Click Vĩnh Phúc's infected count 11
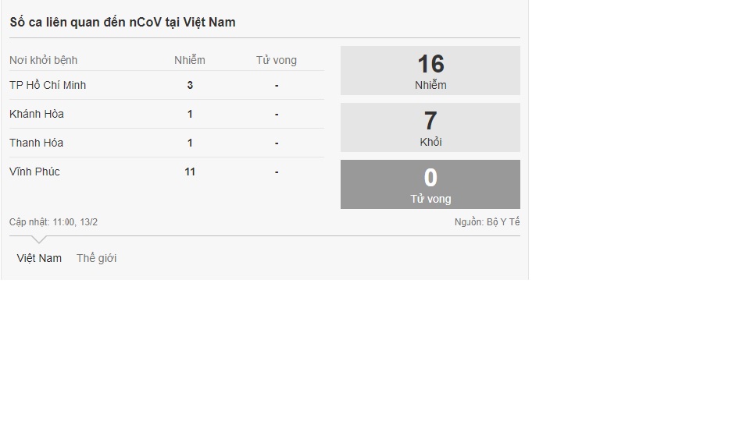 (x=190, y=172)
